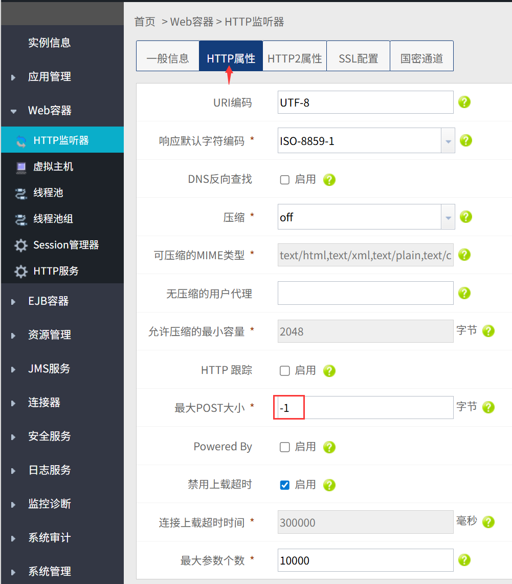Click the 线程池 sidebar icon
This screenshot has width=512, height=584.
pos(21,193)
